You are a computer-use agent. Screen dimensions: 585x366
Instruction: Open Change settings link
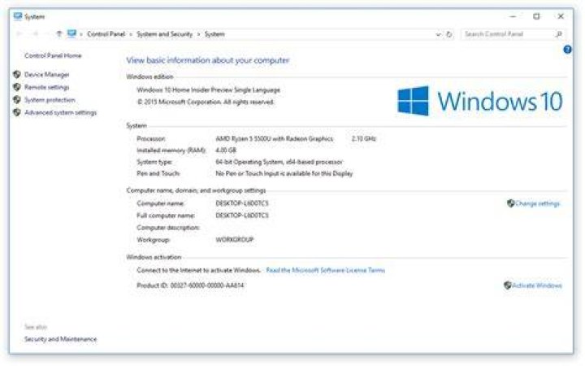(538, 203)
